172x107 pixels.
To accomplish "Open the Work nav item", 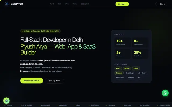I will coord(67,4).
